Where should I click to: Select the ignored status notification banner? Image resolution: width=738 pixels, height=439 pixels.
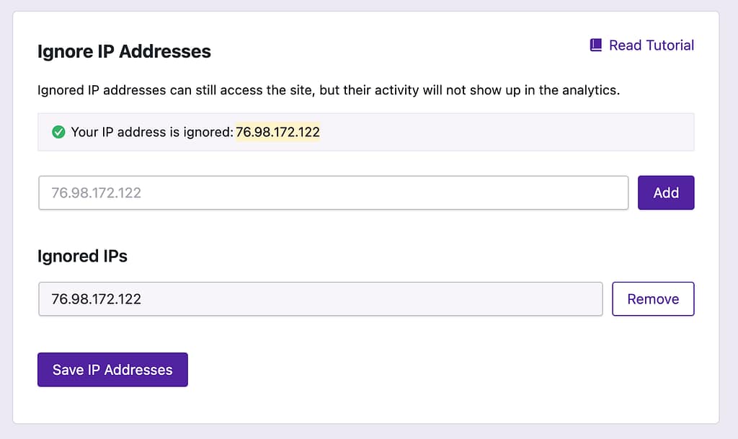click(x=368, y=132)
